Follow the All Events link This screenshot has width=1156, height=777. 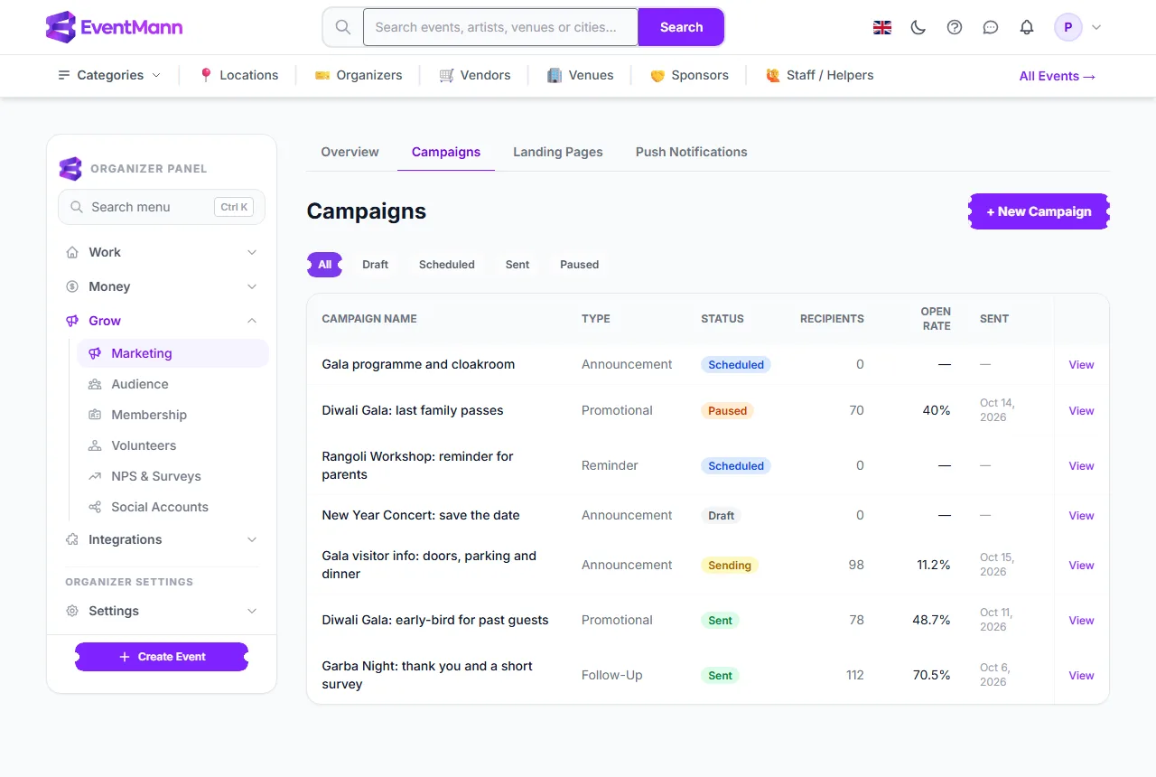coord(1058,76)
